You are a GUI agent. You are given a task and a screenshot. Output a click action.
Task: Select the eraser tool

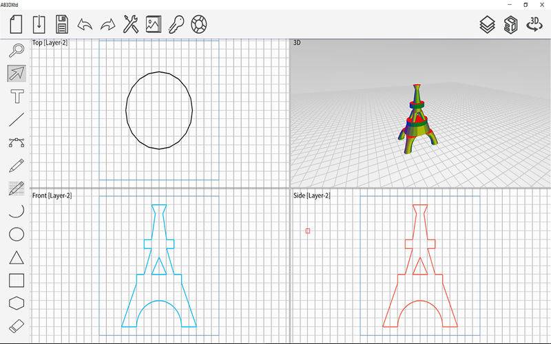coord(17,326)
